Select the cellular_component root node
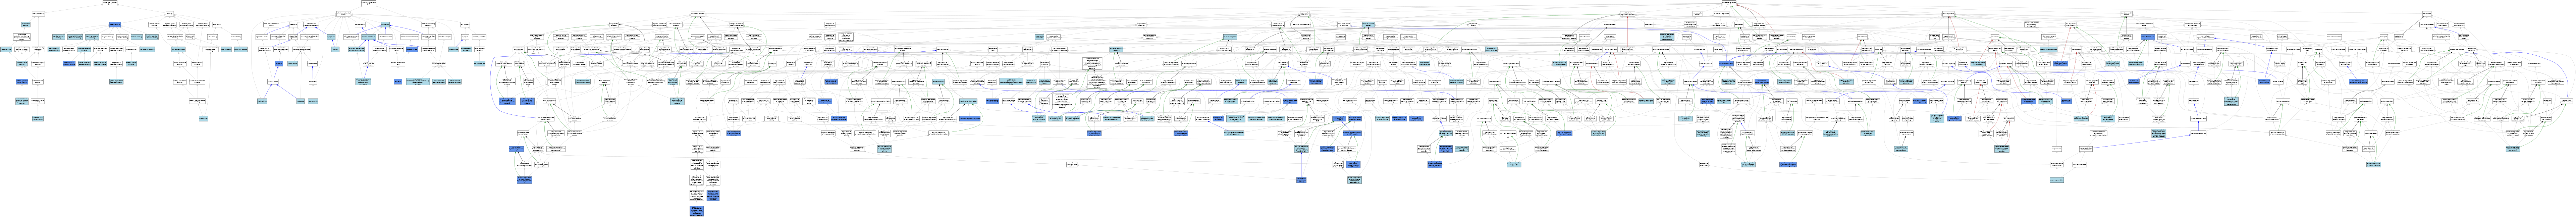Viewport: 2576px width, 217px height. 369,3
